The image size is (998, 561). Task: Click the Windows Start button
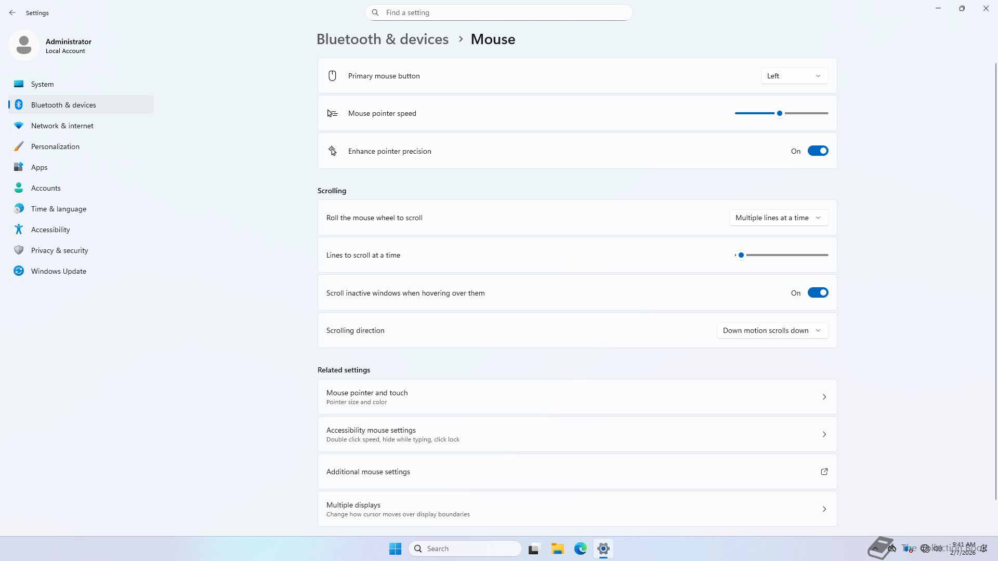tap(395, 549)
